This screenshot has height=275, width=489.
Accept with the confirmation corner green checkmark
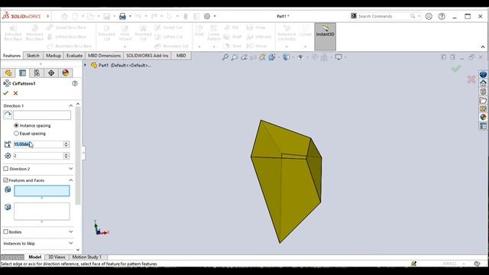coord(456,68)
